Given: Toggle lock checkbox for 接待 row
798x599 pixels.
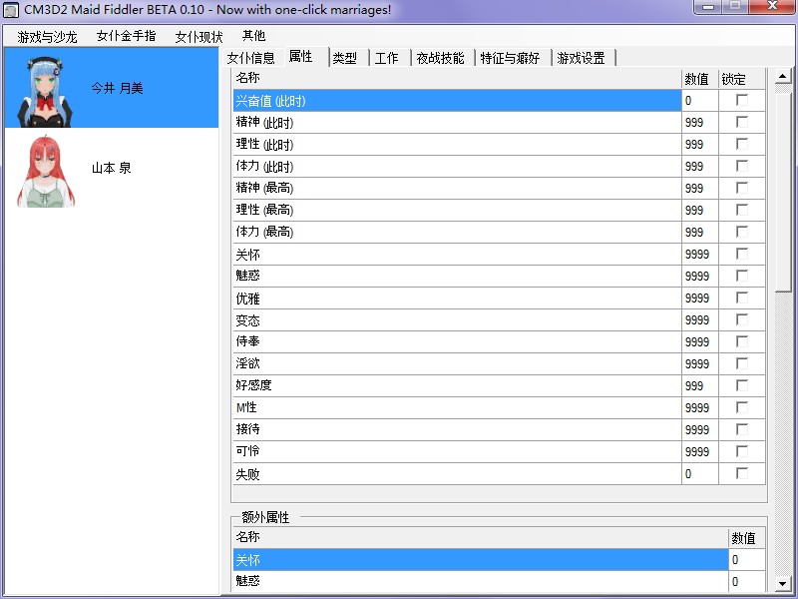Looking at the screenshot, I should click(742, 429).
